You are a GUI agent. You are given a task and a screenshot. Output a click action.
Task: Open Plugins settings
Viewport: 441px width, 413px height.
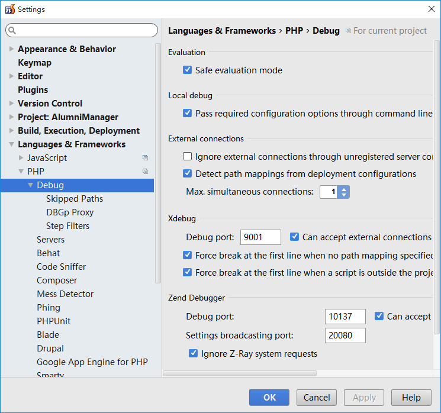click(x=33, y=90)
